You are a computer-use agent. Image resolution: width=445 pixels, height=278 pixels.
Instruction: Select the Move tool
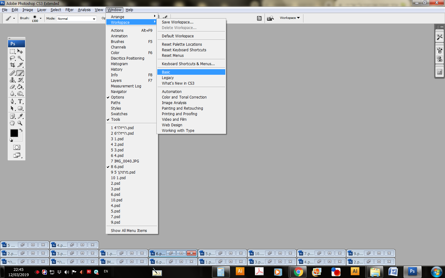point(20,51)
